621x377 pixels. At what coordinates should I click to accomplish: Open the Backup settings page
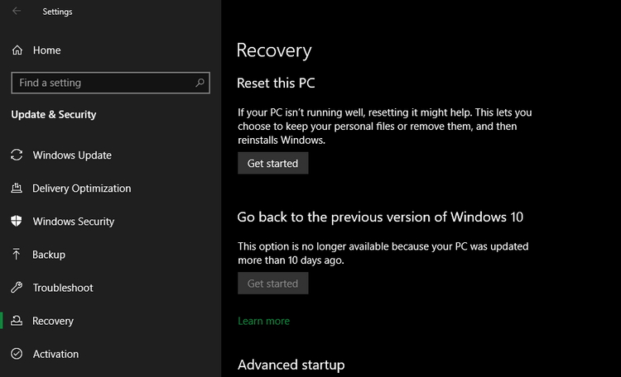tap(49, 255)
